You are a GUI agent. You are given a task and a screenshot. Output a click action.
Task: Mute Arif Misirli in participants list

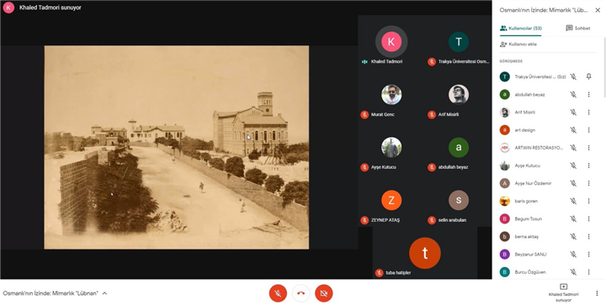coord(573,113)
